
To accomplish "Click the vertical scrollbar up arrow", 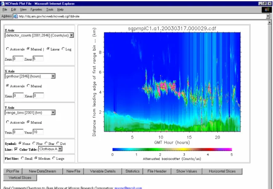I will coord(270,22).
